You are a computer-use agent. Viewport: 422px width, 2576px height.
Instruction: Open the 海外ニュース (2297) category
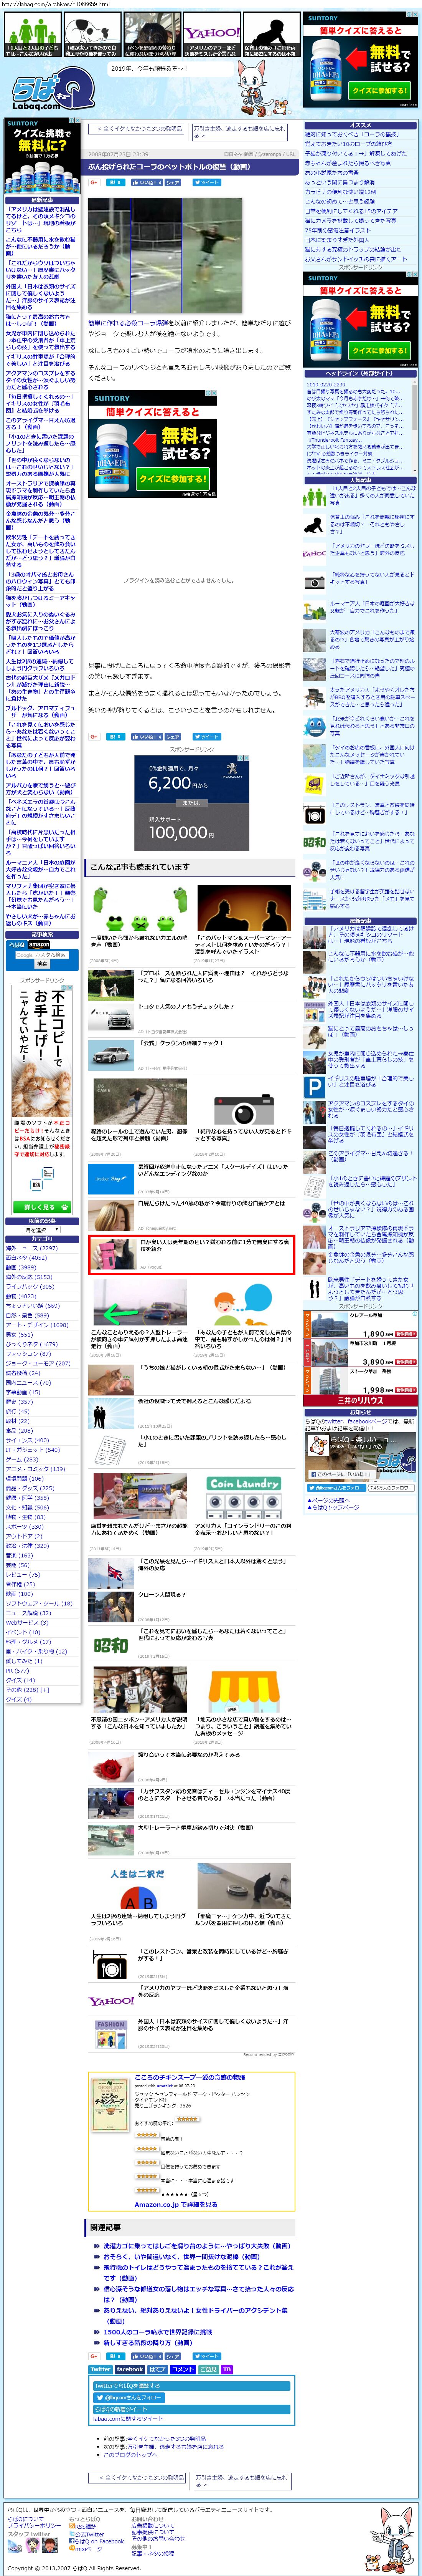(31, 1248)
